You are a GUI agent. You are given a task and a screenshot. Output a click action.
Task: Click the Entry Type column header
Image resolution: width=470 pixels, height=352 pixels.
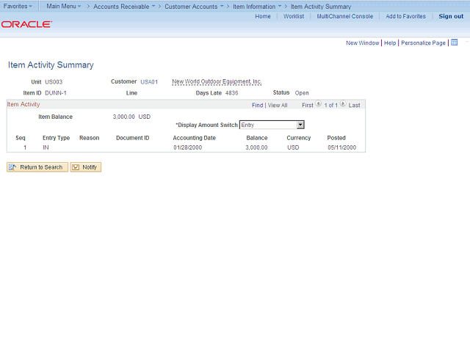click(x=56, y=138)
